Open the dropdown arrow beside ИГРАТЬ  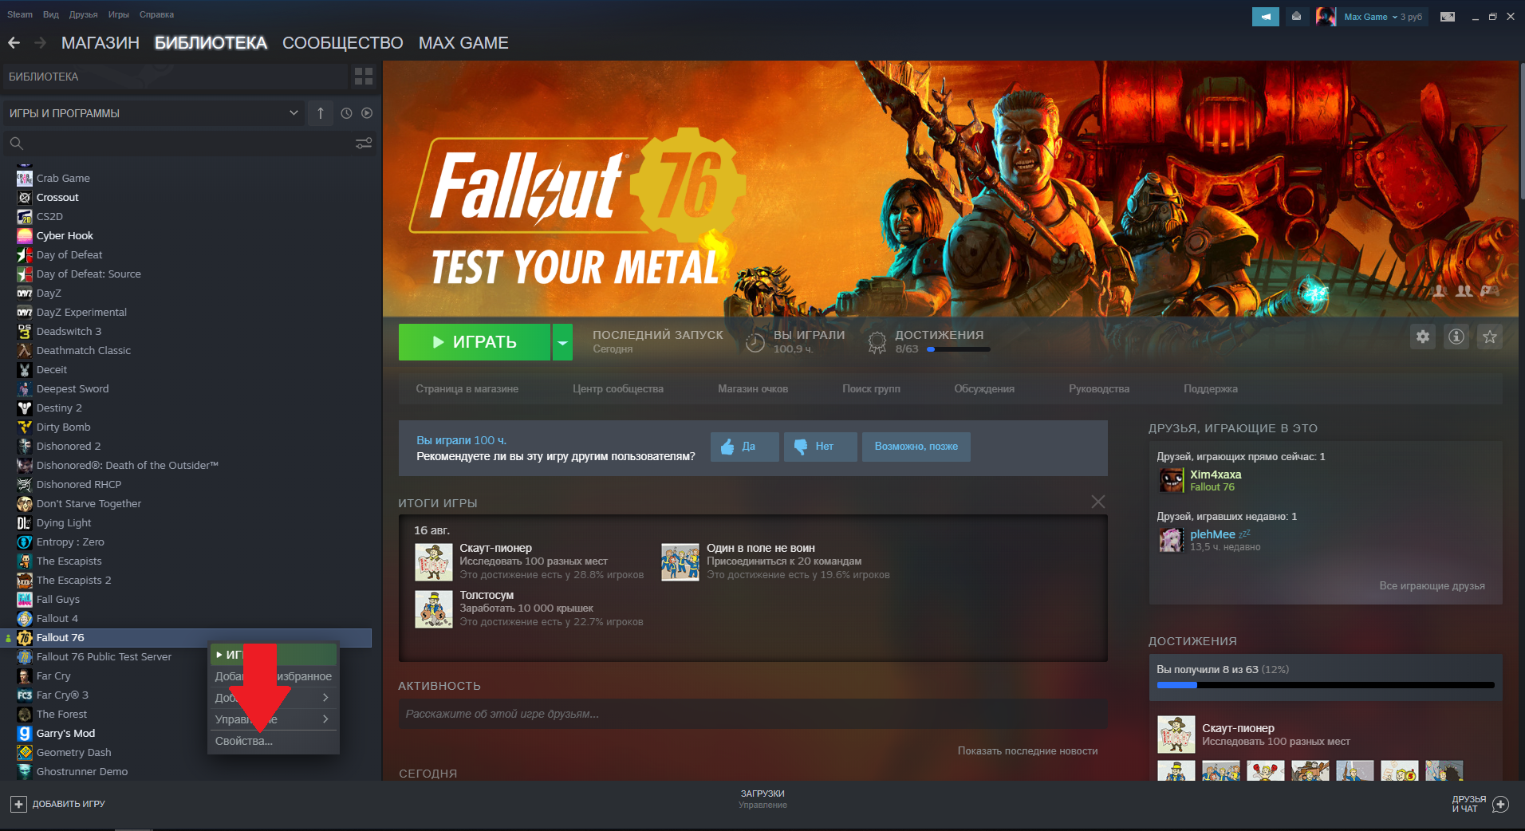tap(563, 342)
